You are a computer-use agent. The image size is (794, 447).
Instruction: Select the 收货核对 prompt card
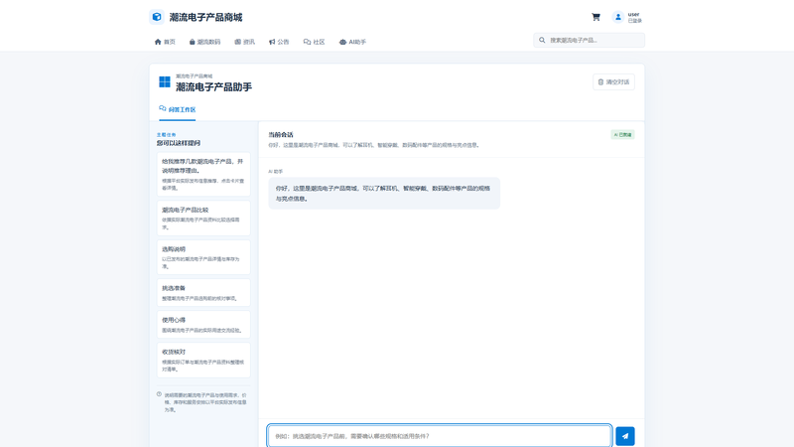(x=203, y=361)
